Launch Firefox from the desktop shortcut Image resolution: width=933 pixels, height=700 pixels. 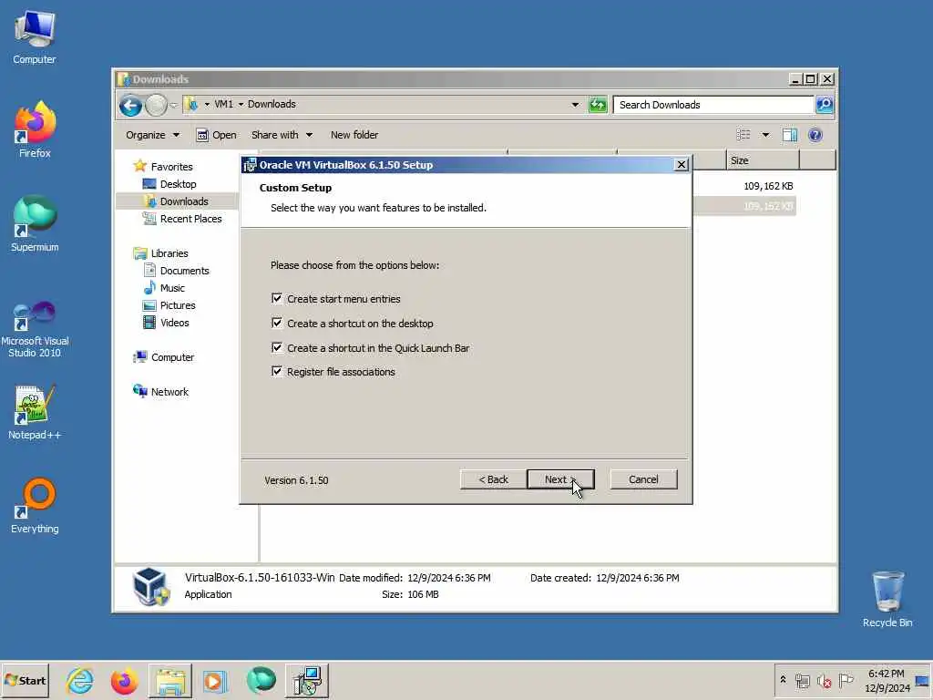pos(35,129)
